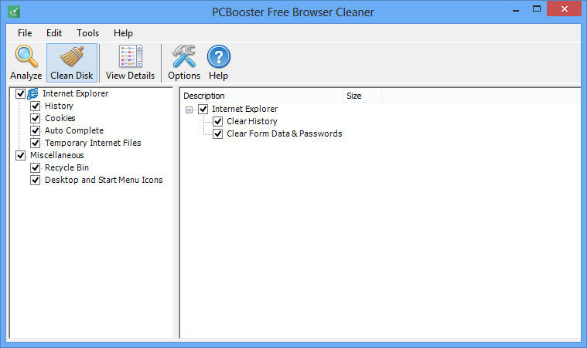Select the Auto Complete tree label

tap(74, 130)
